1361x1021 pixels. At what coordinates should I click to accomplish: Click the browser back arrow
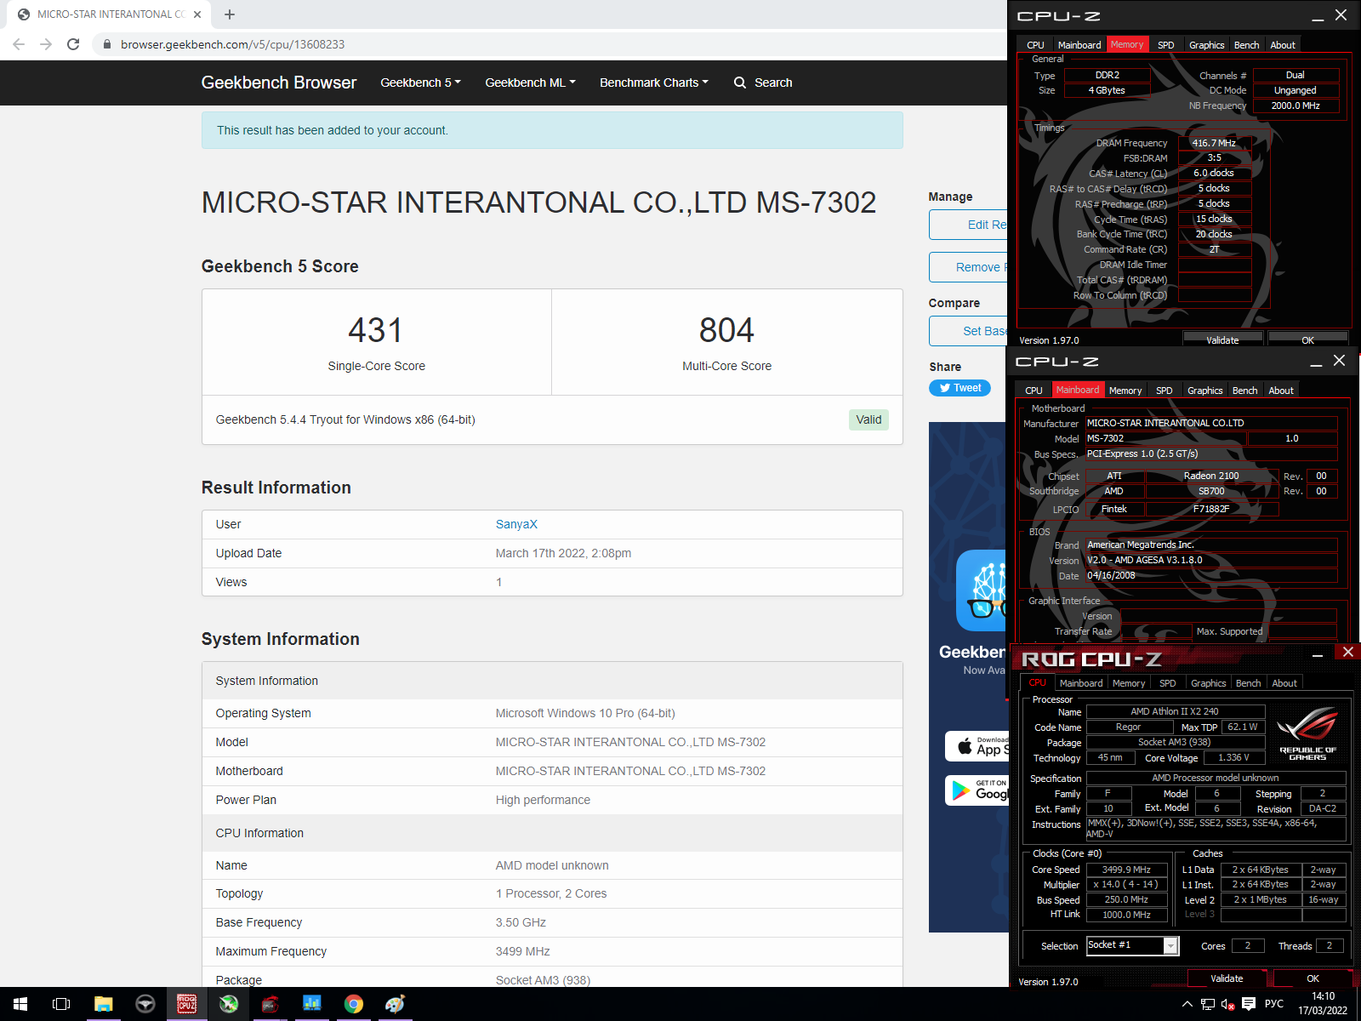19,44
